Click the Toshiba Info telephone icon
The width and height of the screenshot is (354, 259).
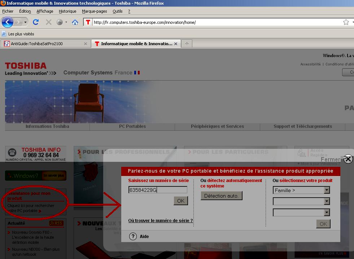pos(12,152)
